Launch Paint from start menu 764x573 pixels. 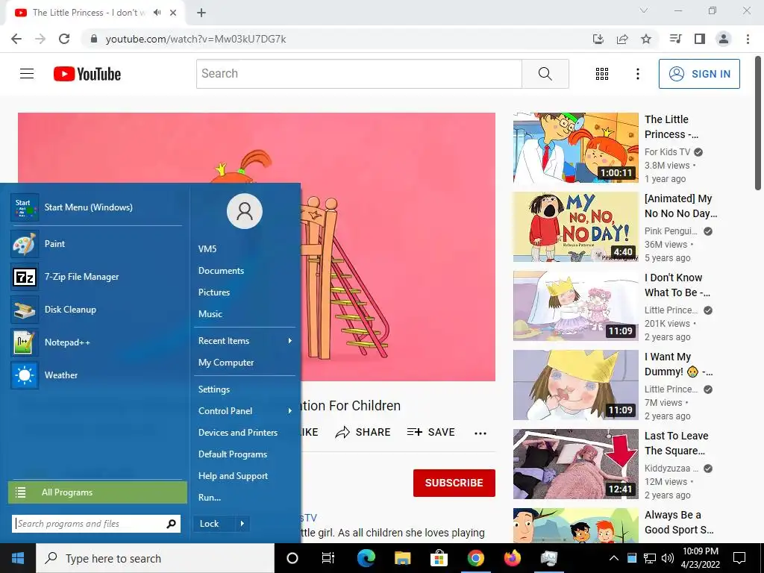(x=96, y=244)
